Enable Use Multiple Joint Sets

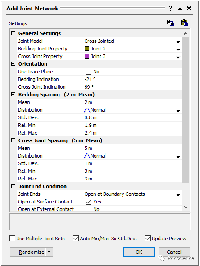13,239
